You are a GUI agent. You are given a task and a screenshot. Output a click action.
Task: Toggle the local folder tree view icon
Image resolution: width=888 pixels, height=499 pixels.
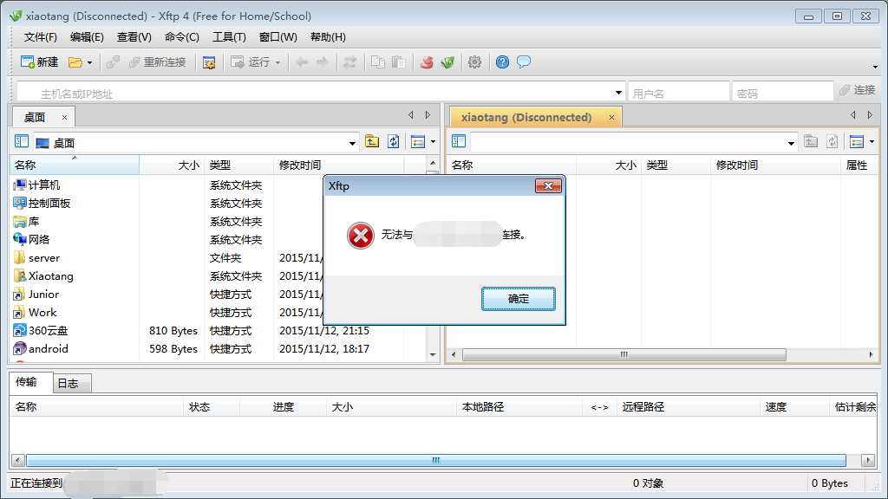pyautogui.click(x=22, y=142)
